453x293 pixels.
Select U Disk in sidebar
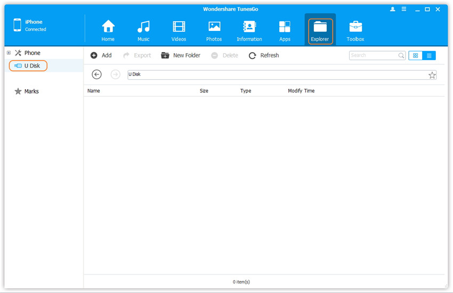click(x=29, y=66)
